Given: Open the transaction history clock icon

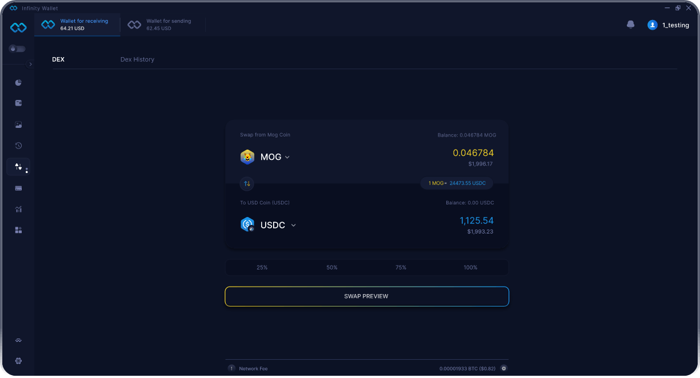Looking at the screenshot, I should 18,146.
